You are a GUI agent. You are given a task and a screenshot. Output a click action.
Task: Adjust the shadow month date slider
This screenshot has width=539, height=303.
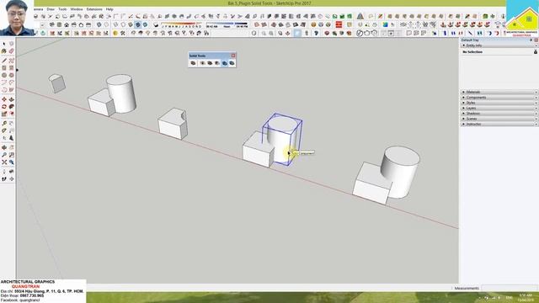(x=182, y=24)
